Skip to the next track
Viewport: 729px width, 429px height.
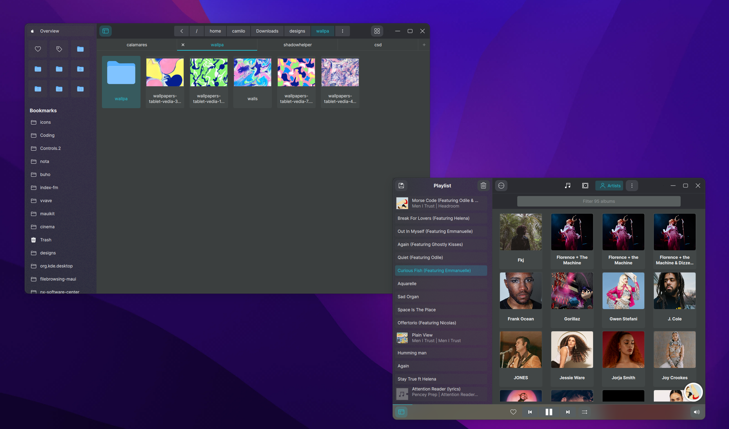(568, 412)
